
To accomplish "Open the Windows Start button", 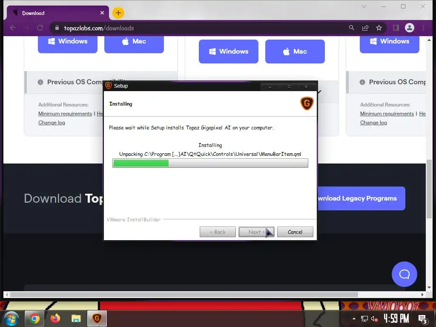I will 11,318.
